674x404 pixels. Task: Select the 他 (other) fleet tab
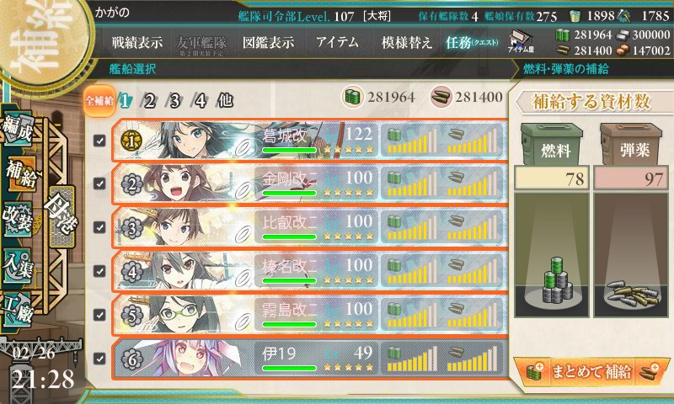tap(225, 100)
